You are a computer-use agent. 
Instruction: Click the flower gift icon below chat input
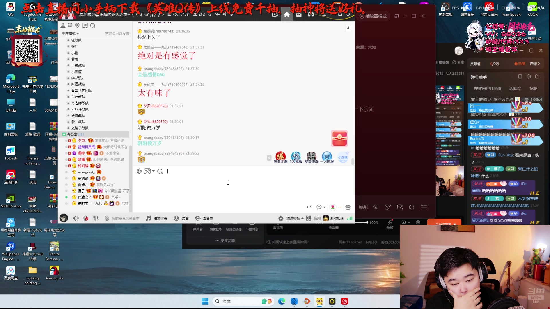coord(333,207)
